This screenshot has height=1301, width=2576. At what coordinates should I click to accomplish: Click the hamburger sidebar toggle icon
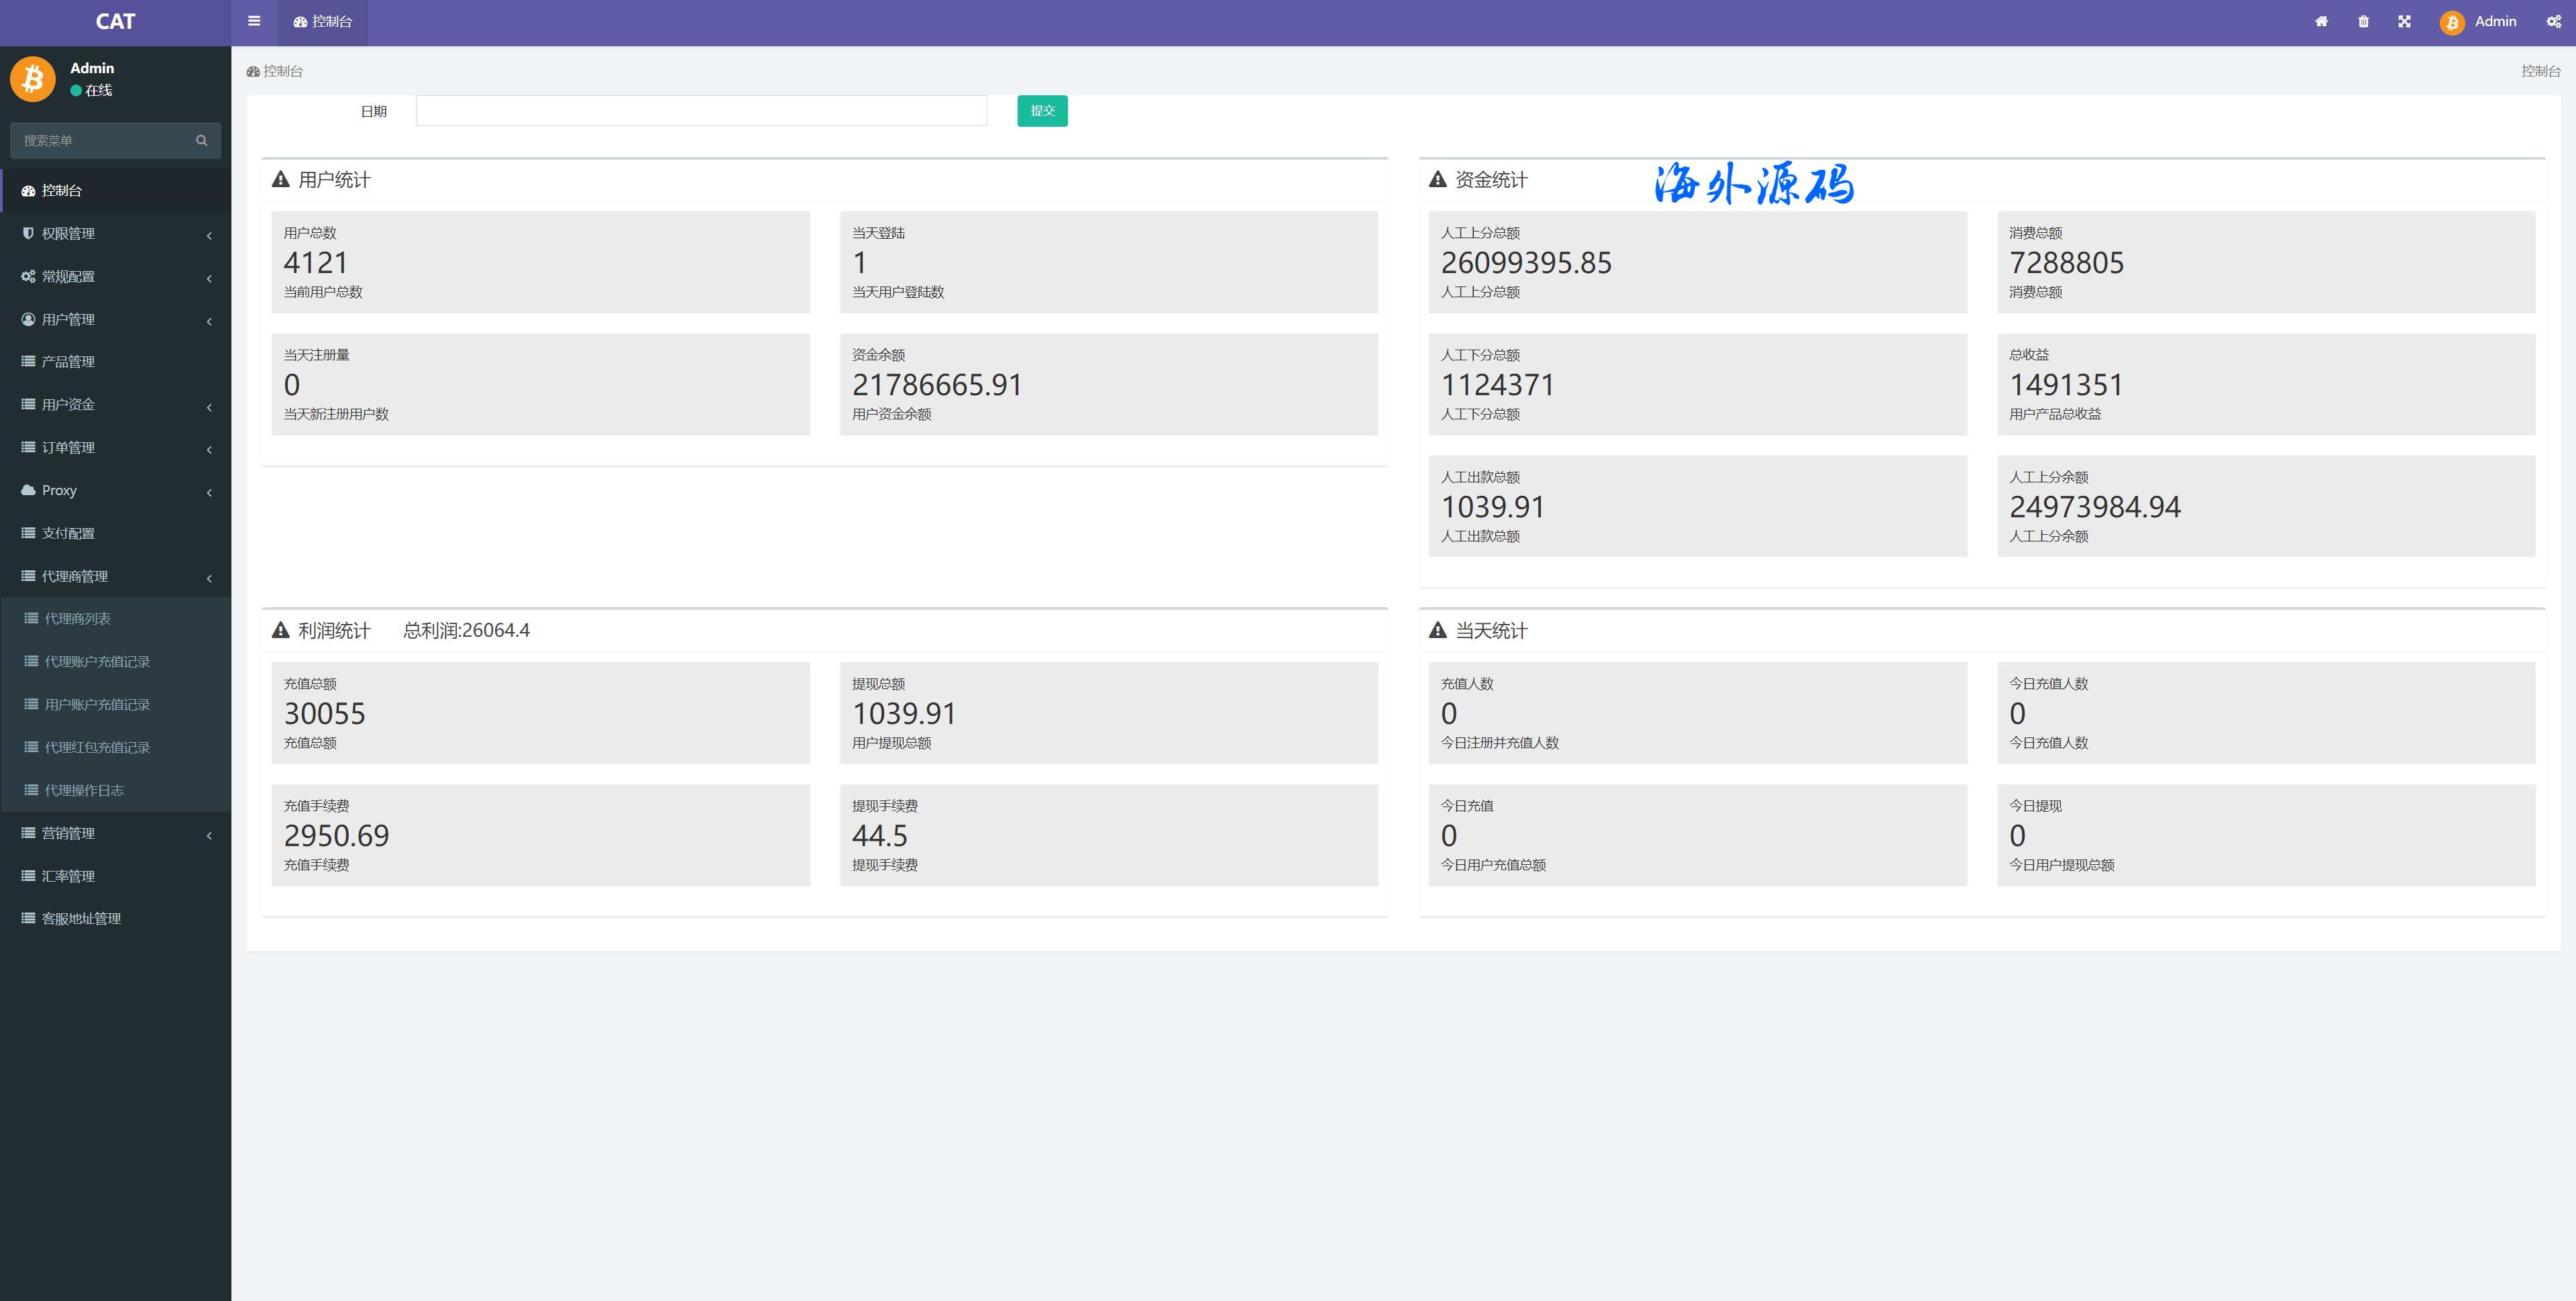coord(254,21)
